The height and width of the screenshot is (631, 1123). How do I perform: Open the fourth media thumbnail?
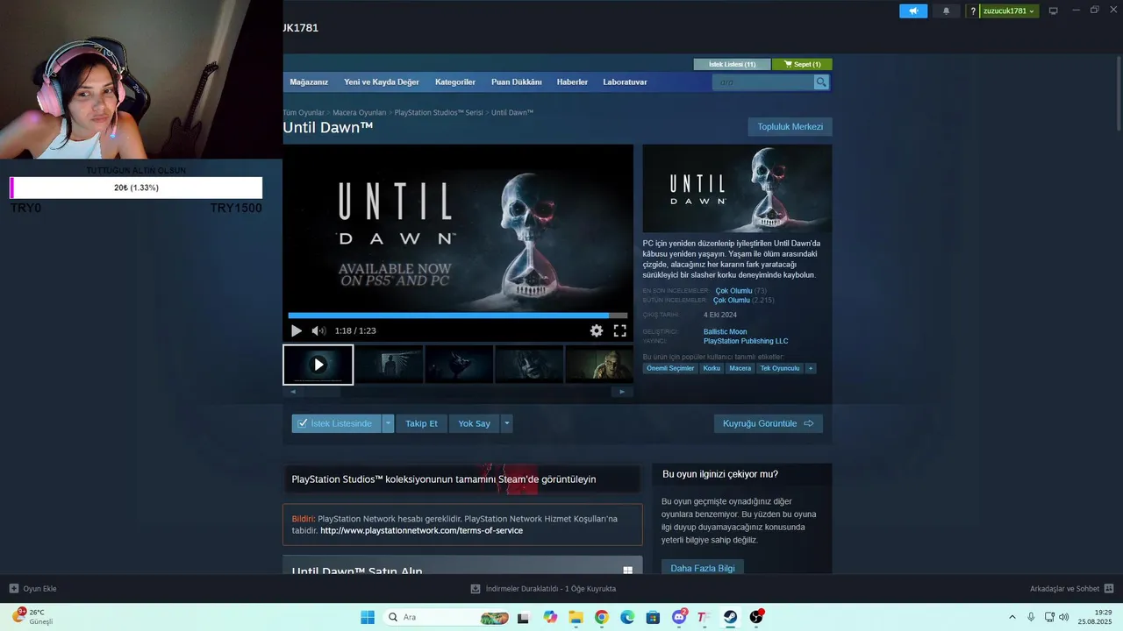point(529,365)
